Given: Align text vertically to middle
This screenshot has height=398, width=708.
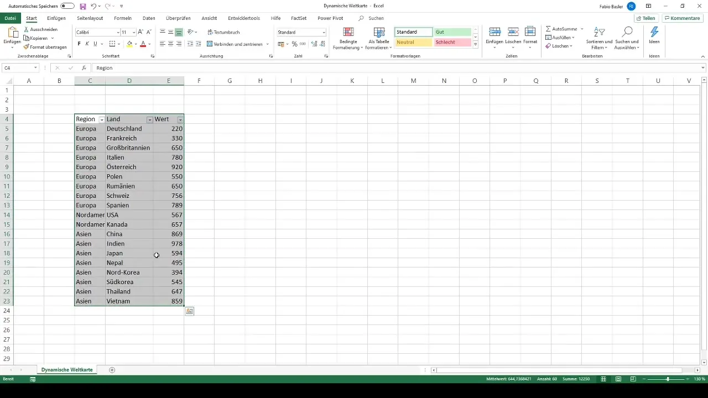Looking at the screenshot, I should tap(170, 33).
